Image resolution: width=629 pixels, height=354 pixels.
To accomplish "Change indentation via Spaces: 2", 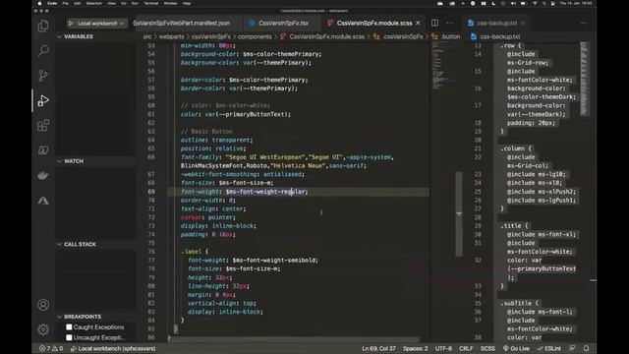I will point(415,348).
